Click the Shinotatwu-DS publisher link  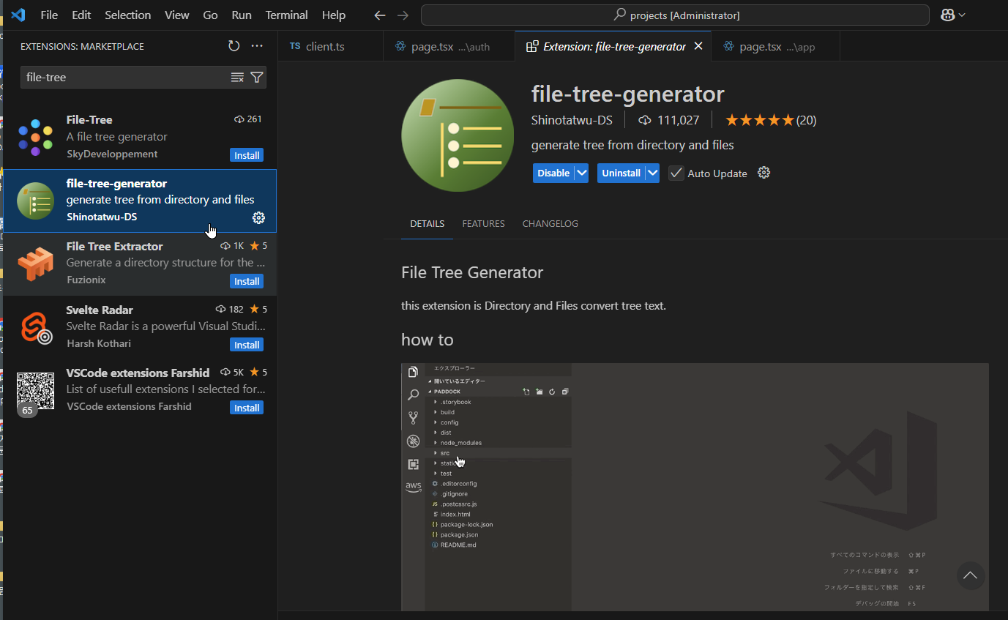572,120
